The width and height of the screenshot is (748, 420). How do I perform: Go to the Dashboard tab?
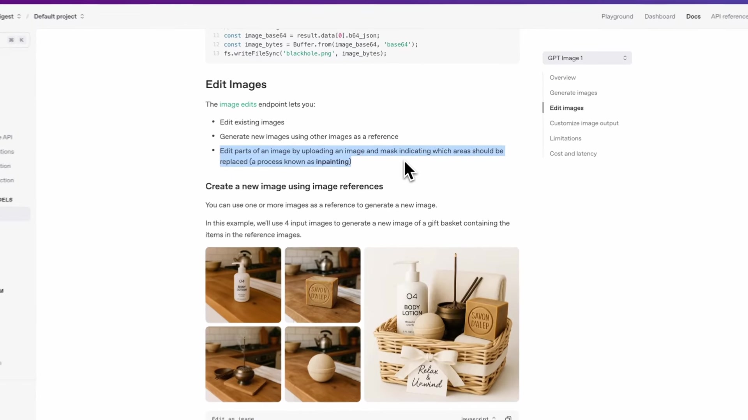[660, 16]
